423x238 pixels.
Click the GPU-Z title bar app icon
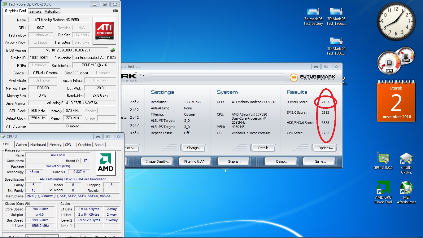pyautogui.click(x=4, y=4)
